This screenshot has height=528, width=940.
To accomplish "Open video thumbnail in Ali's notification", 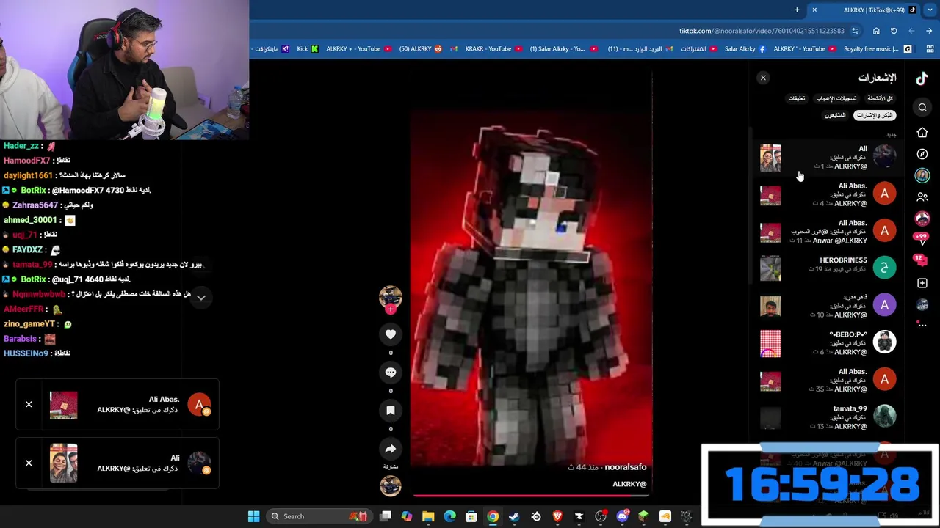I will click(x=770, y=158).
